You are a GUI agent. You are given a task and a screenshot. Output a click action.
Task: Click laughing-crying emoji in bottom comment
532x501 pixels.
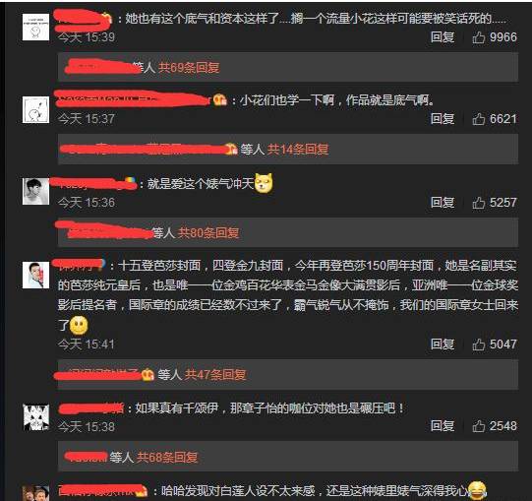coord(477,491)
